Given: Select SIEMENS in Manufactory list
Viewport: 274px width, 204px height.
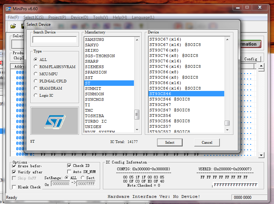Looking at the screenshot, I should [109, 67].
